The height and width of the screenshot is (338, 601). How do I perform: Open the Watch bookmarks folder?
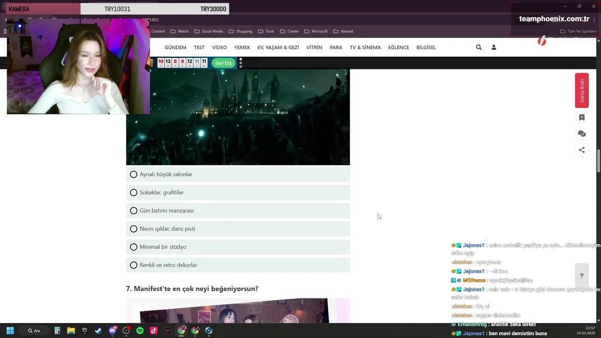click(x=179, y=31)
